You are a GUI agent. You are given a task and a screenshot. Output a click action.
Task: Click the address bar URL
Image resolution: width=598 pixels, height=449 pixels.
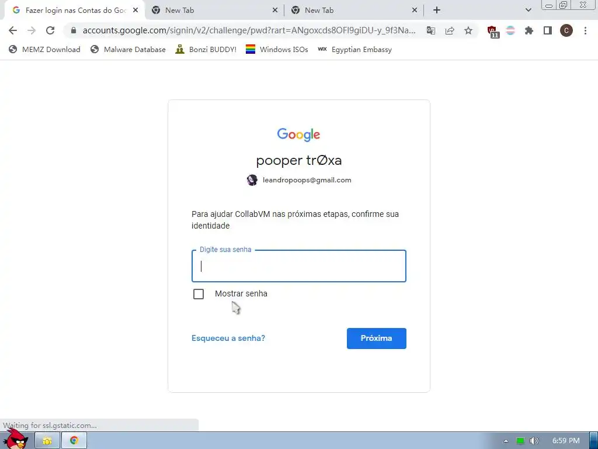click(x=249, y=30)
